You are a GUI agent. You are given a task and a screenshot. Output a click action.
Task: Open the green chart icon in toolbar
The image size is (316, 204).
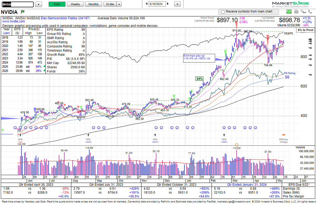pyautogui.click(x=289, y=12)
